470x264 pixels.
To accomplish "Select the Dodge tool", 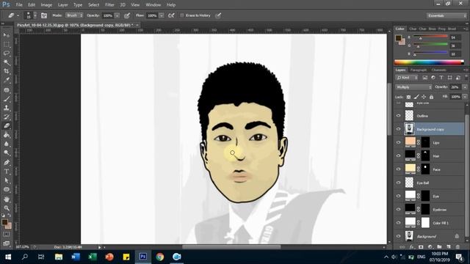I will pos(7,153).
